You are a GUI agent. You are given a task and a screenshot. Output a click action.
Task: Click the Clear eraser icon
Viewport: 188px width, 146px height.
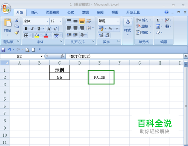tap(158, 33)
